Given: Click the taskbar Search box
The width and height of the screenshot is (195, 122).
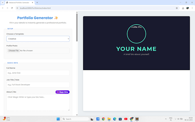Looking at the screenshot, I should click(75, 119).
